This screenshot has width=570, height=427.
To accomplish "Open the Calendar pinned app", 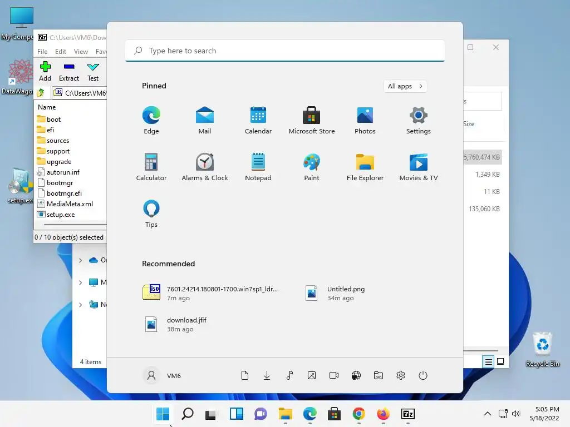I will 258,120.
